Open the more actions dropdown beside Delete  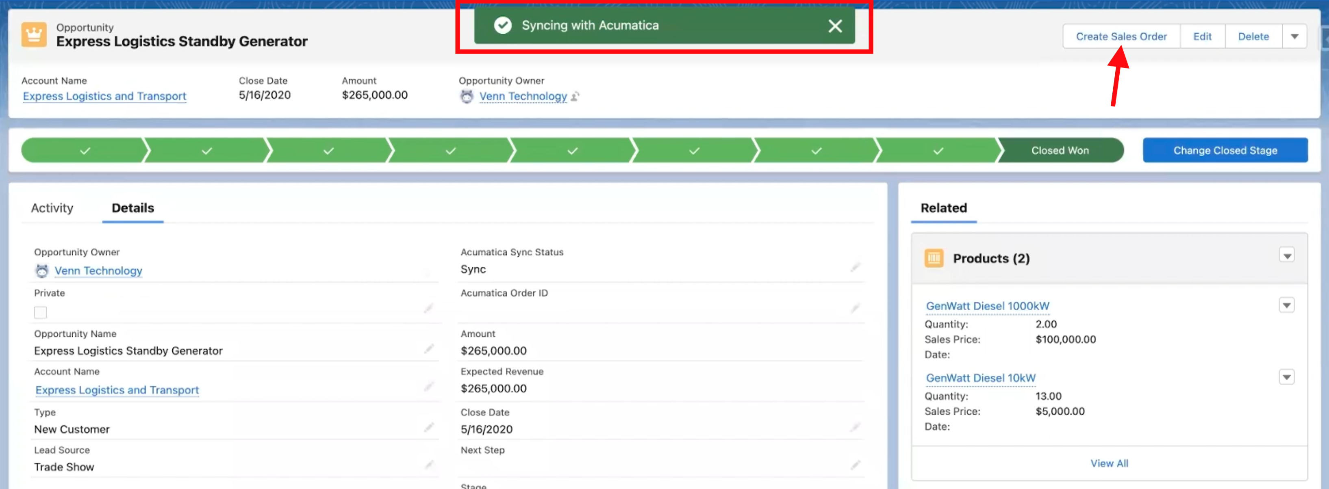[x=1294, y=37]
